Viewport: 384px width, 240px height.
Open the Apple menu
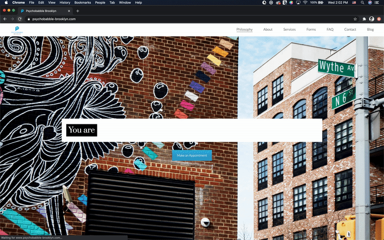click(x=6, y=2)
